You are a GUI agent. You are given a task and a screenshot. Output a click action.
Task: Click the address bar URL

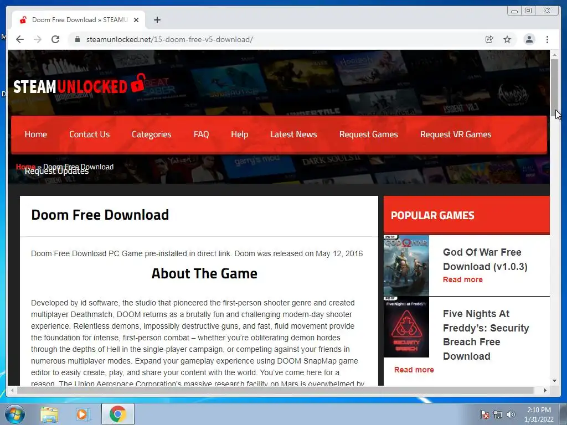click(169, 39)
